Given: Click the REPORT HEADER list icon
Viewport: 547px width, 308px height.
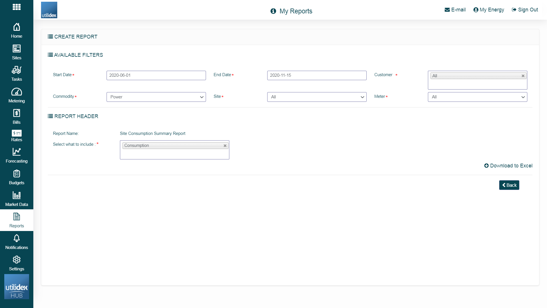Looking at the screenshot, I should tap(50, 116).
